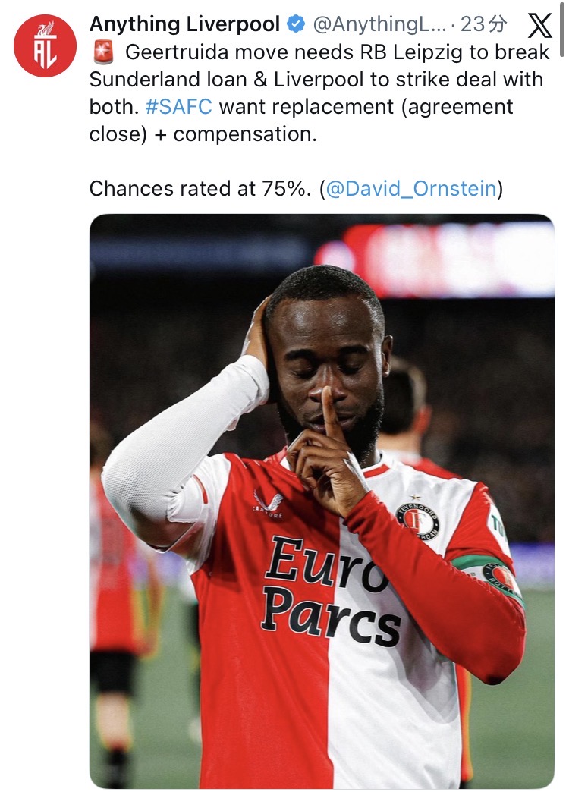Viewport: 569px width, 792px height.
Task: Open the #SAFC hashtag
Action: tap(178, 107)
